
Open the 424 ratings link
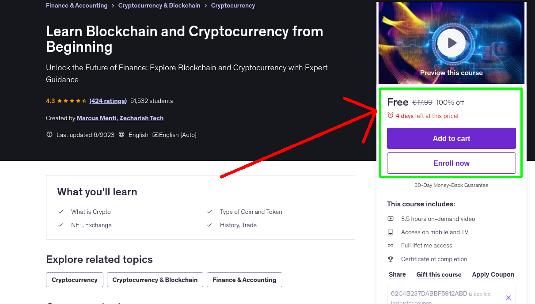[x=108, y=101]
